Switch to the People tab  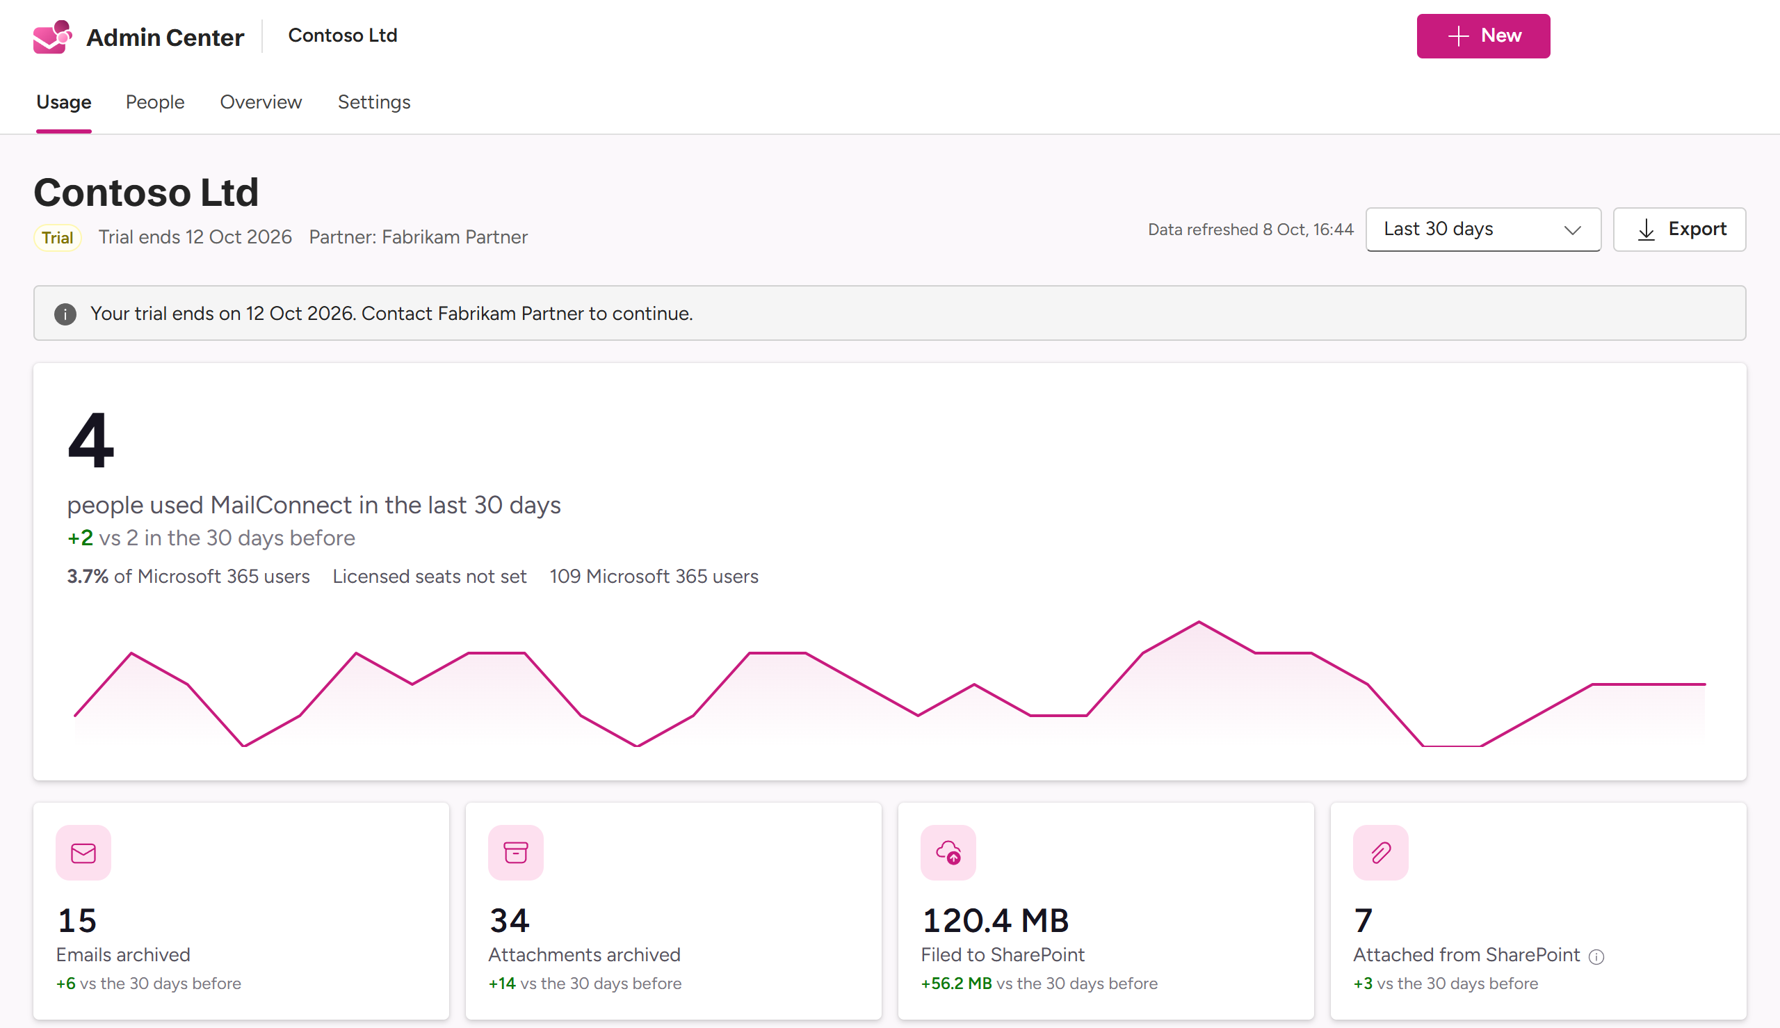pyautogui.click(x=155, y=102)
